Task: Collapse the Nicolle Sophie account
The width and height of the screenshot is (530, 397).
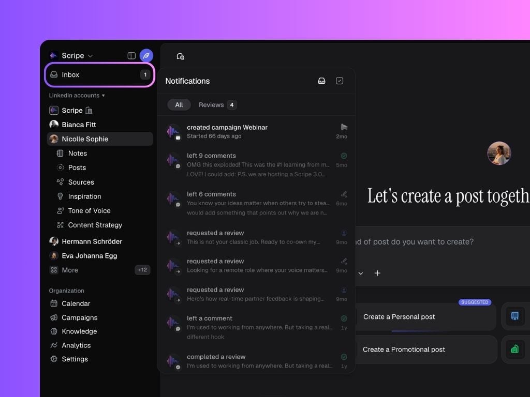Action: point(100,139)
